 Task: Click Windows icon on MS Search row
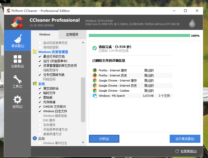pyautogui.click(x=95, y=96)
